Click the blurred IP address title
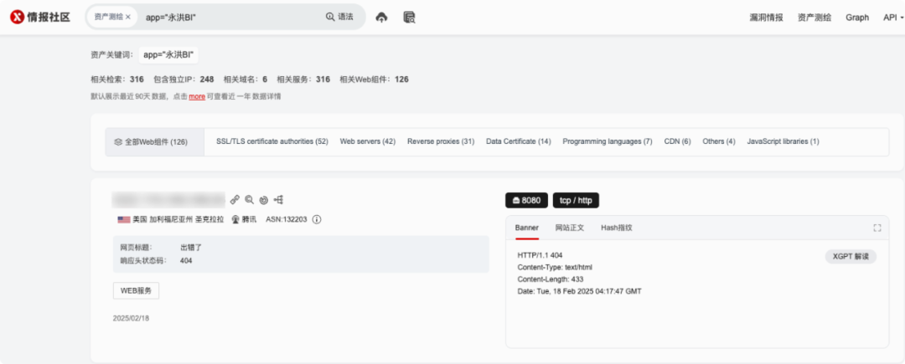905x364 pixels. pos(168,200)
